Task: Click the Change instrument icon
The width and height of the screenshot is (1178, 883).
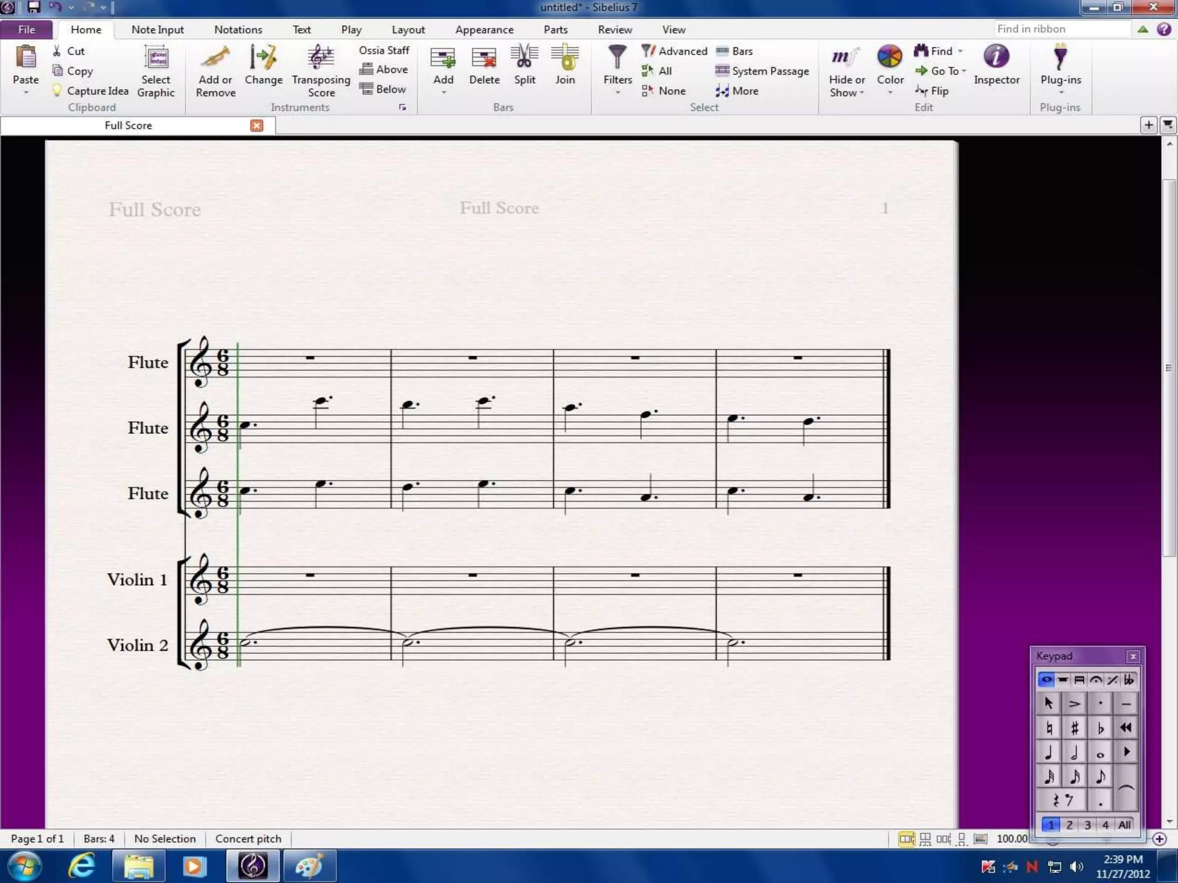Action: coord(263,58)
